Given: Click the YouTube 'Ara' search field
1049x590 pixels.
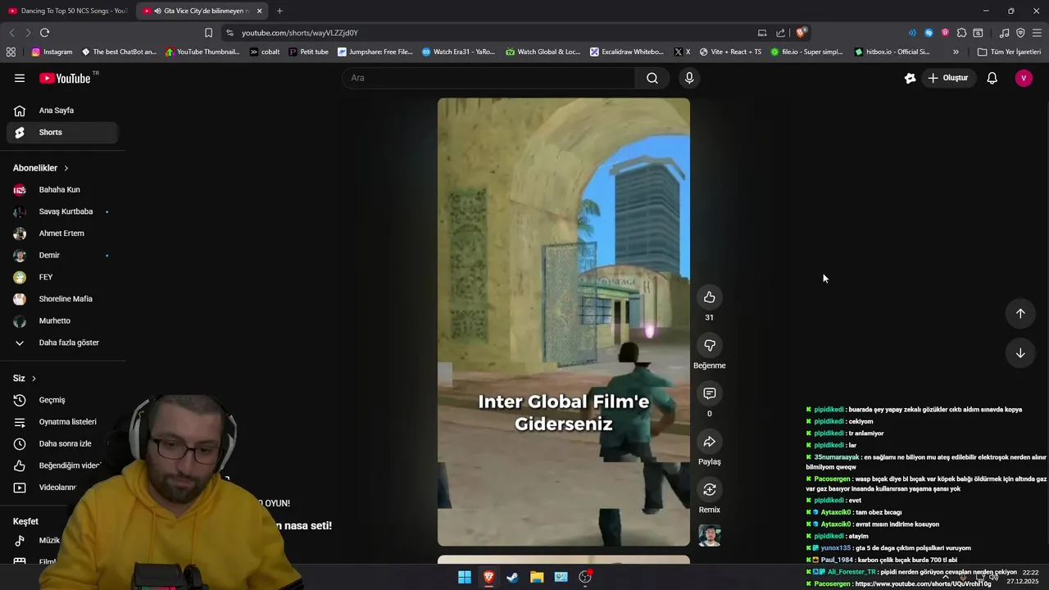Looking at the screenshot, I should pos(488,78).
